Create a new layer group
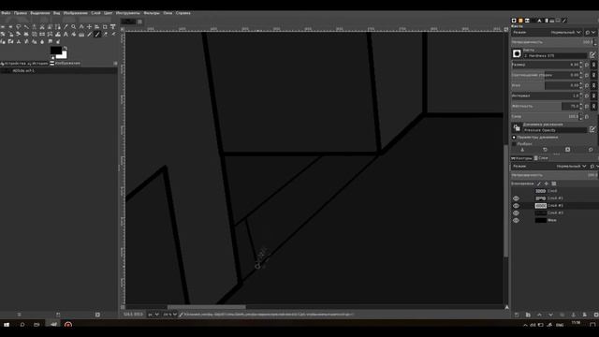The width and height of the screenshot is (599, 337). click(528, 315)
